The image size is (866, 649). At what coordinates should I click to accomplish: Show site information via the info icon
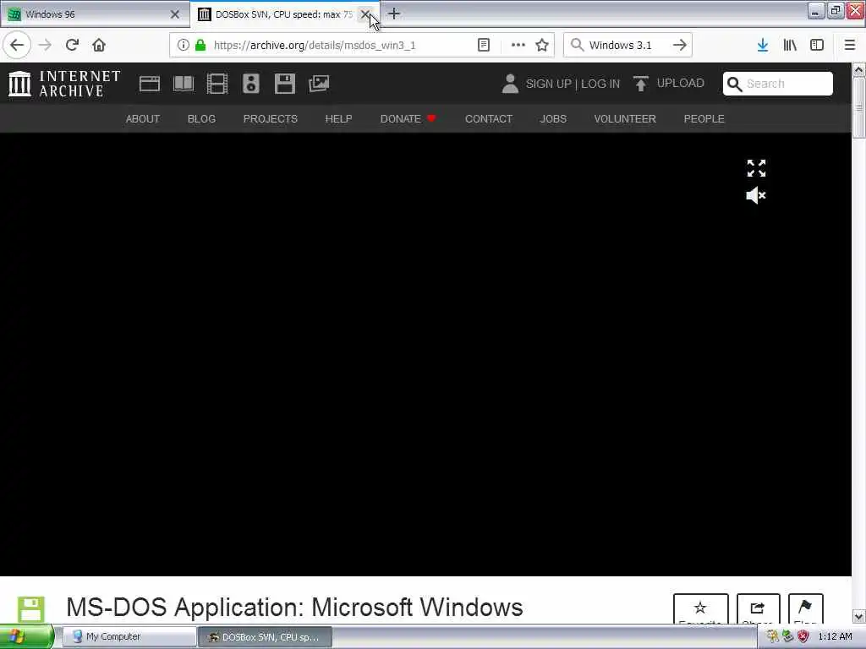(184, 46)
